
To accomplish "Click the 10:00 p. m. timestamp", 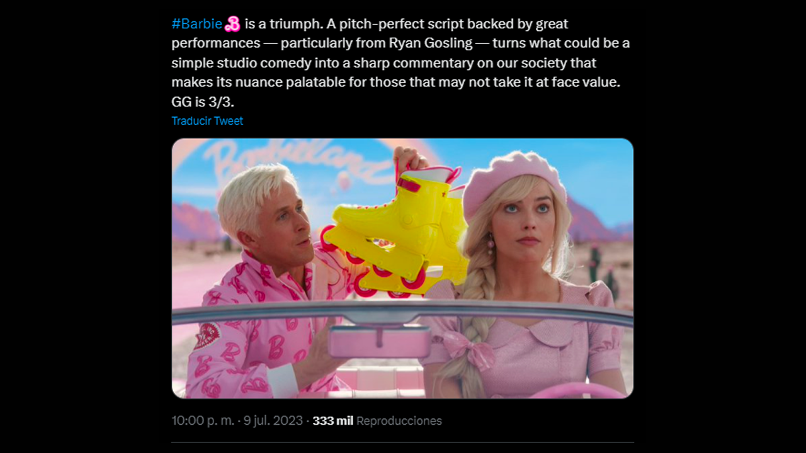I will (x=203, y=421).
